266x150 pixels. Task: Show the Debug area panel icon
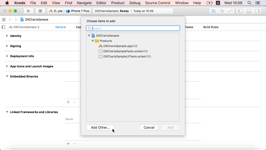pos(249,11)
